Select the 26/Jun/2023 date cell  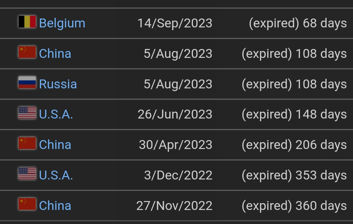coord(175,114)
